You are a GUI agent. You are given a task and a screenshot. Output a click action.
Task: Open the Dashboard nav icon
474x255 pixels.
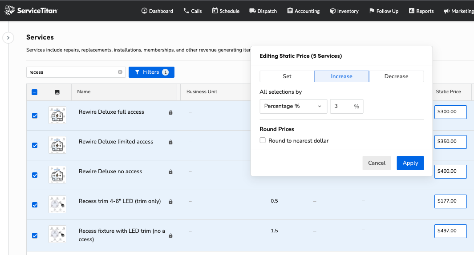coord(145,11)
